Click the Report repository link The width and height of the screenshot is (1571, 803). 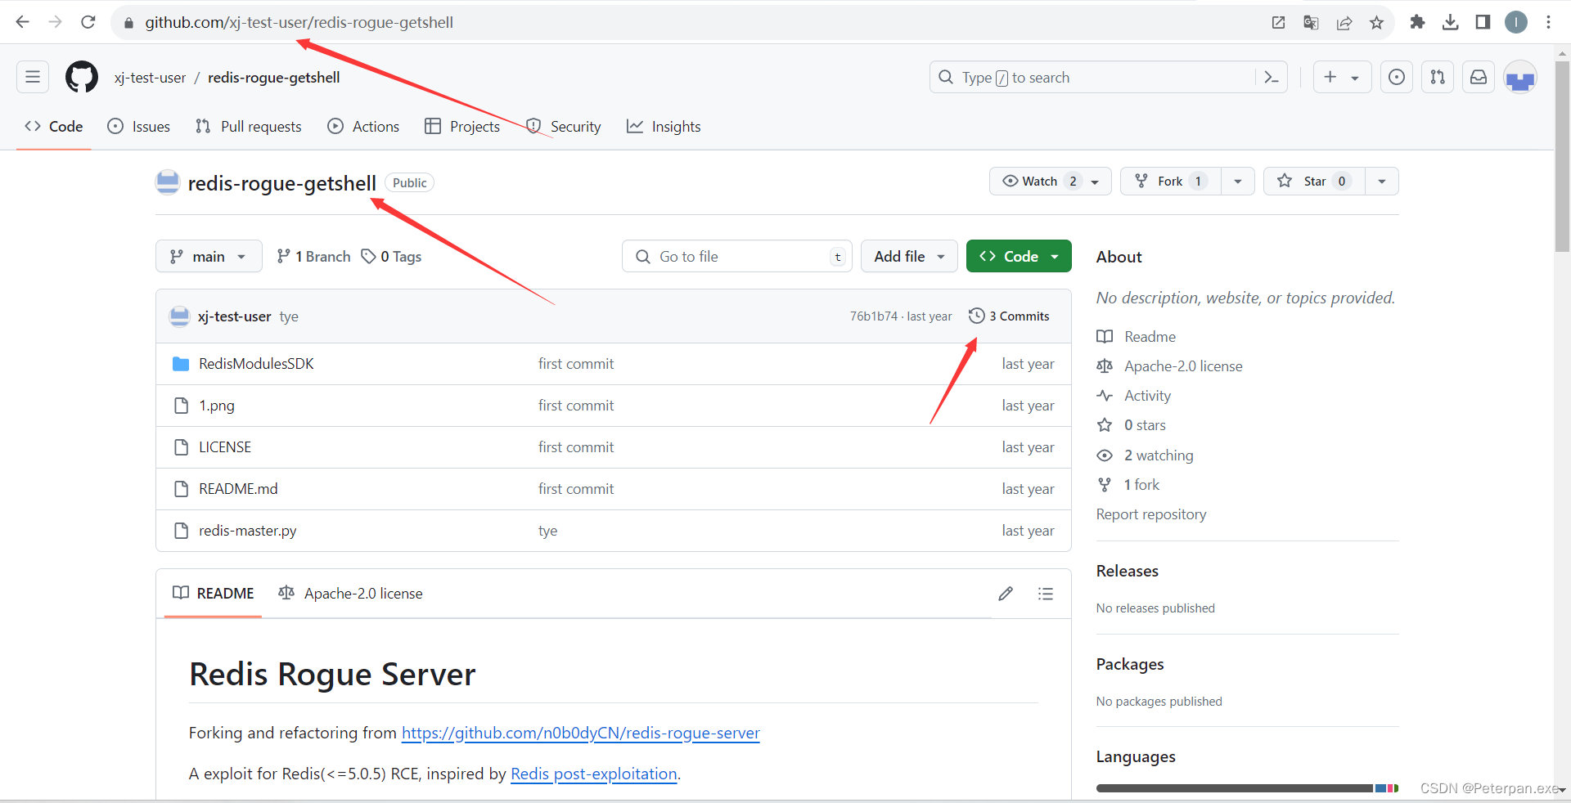tap(1151, 514)
